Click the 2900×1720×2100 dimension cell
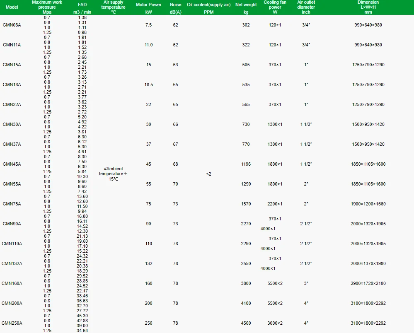Screen dimensions: 414x333 [368, 283]
